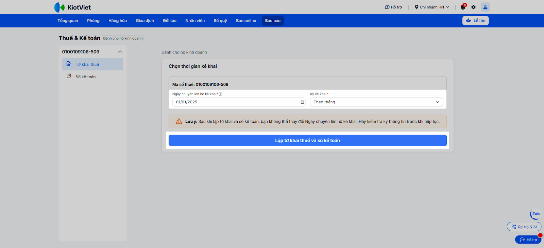
Task: Open the notification bell
Action: [x=463, y=7]
